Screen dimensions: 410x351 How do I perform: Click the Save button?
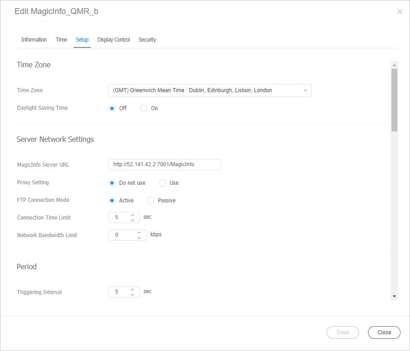click(x=342, y=332)
